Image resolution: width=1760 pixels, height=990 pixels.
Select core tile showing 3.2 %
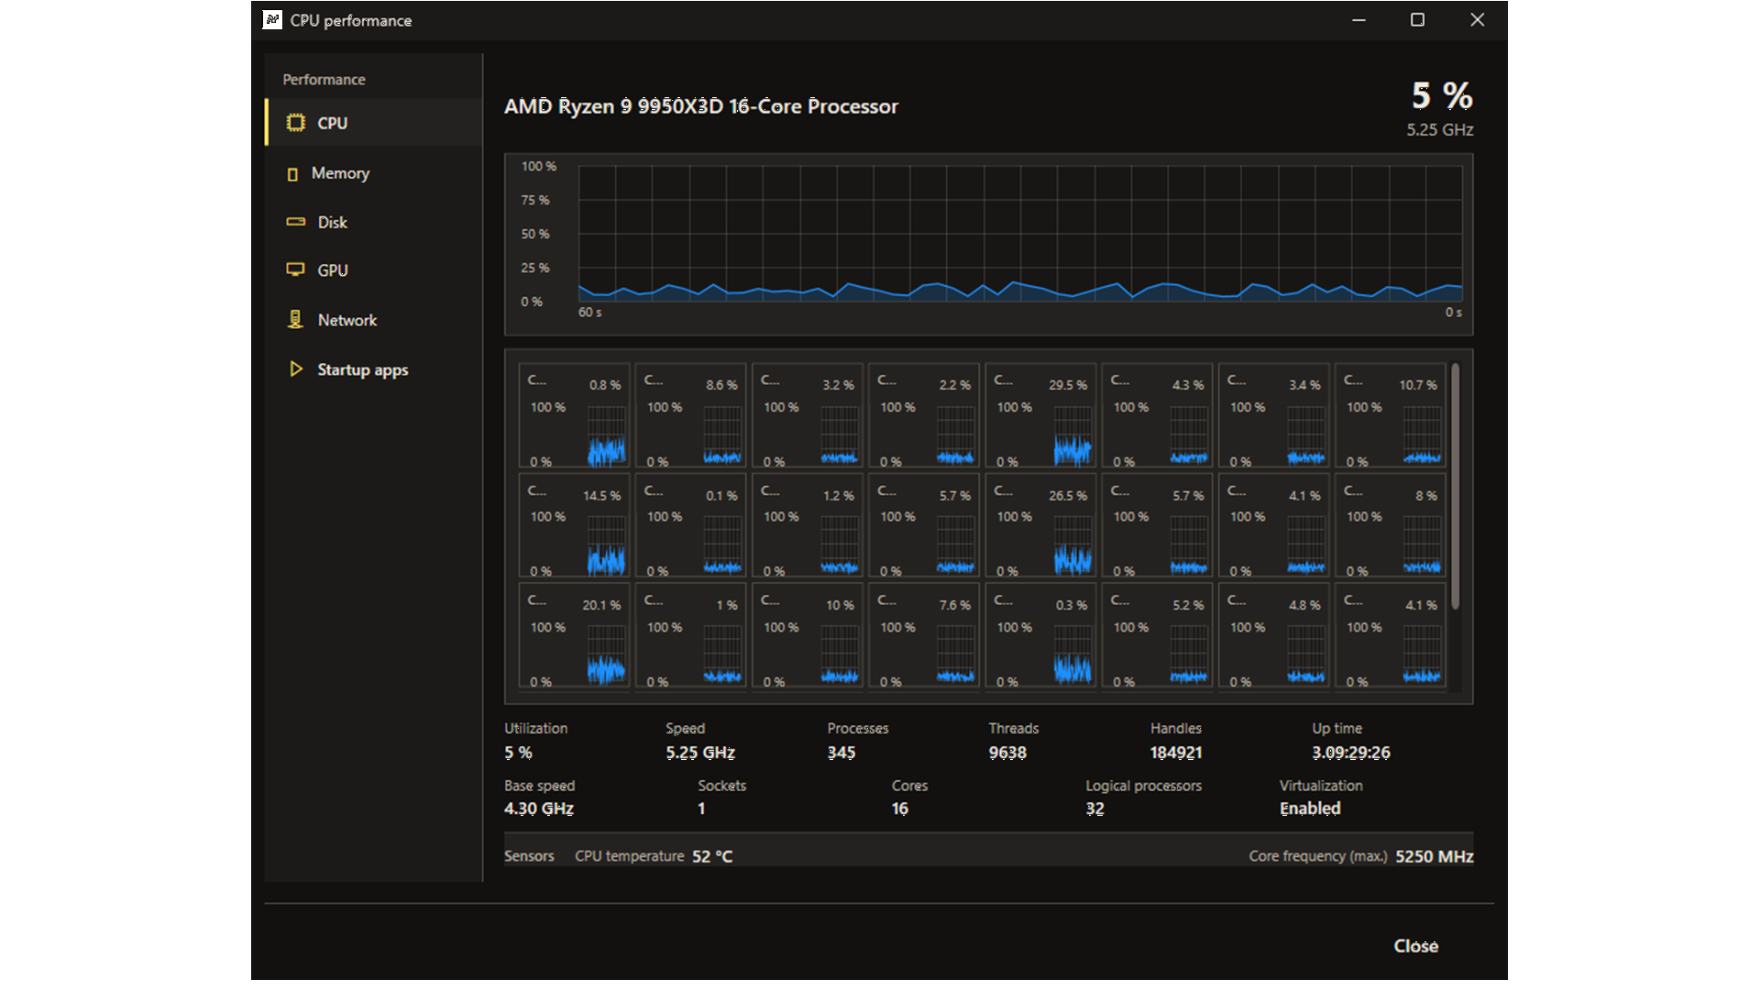tap(808, 417)
